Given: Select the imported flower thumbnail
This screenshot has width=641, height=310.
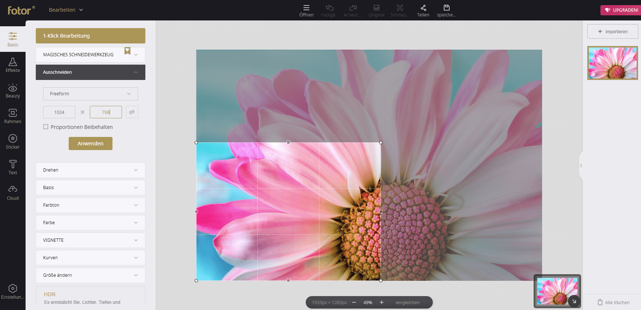Looking at the screenshot, I should click(x=613, y=63).
